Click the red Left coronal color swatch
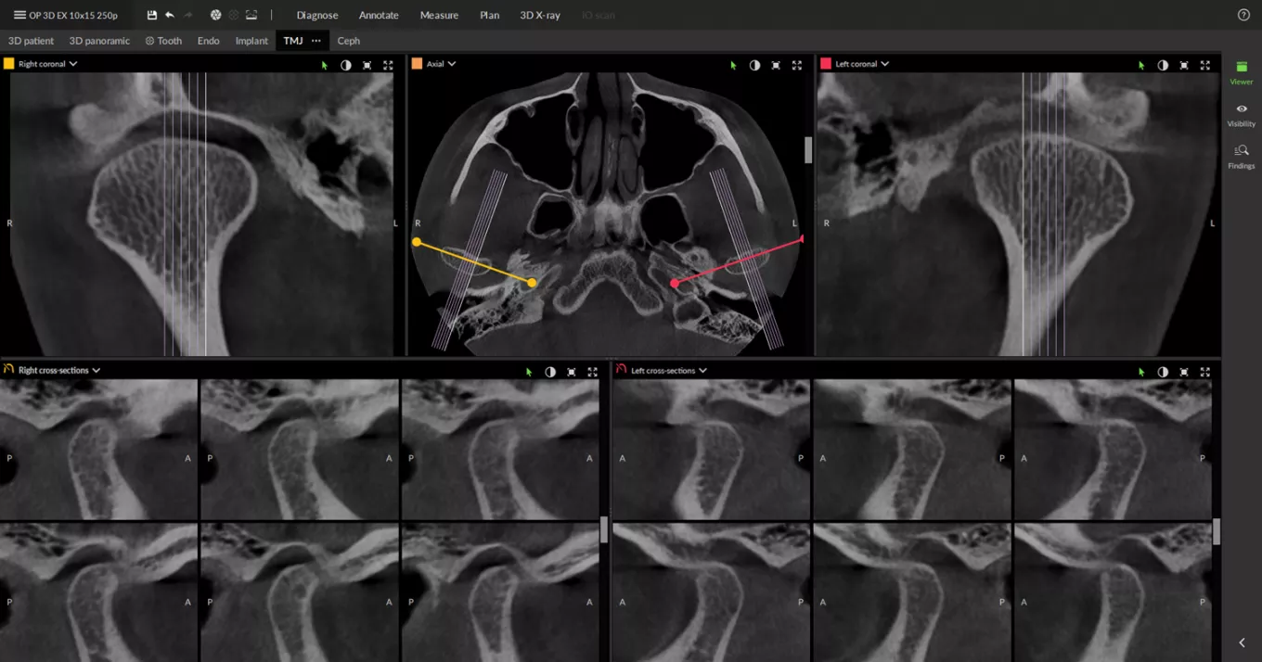 826,64
